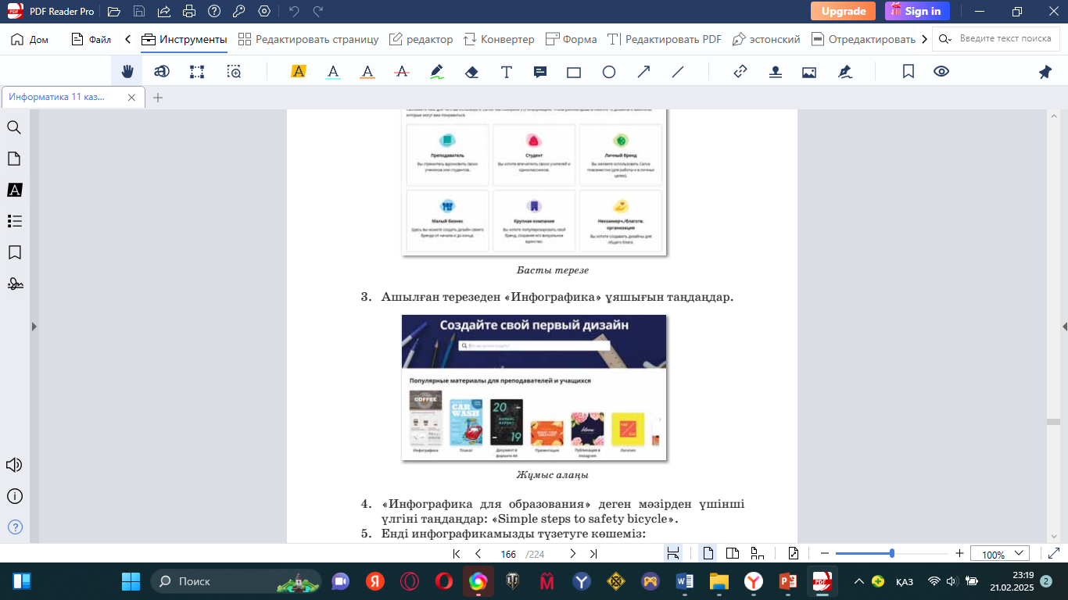This screenshot has height=600, width=1068.
Task: Show the bookmarks panel in the left sidebar
Action: (x=14, y=252)
